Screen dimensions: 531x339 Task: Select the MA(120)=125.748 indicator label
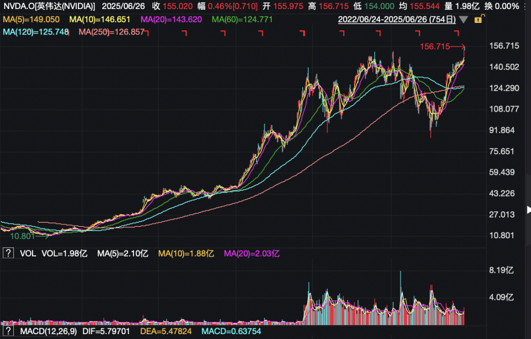click(x=36, y=32)
